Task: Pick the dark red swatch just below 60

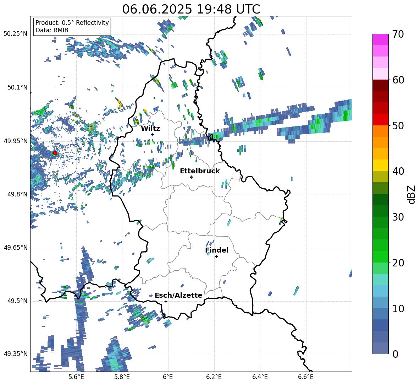Action: coord(381,85)
